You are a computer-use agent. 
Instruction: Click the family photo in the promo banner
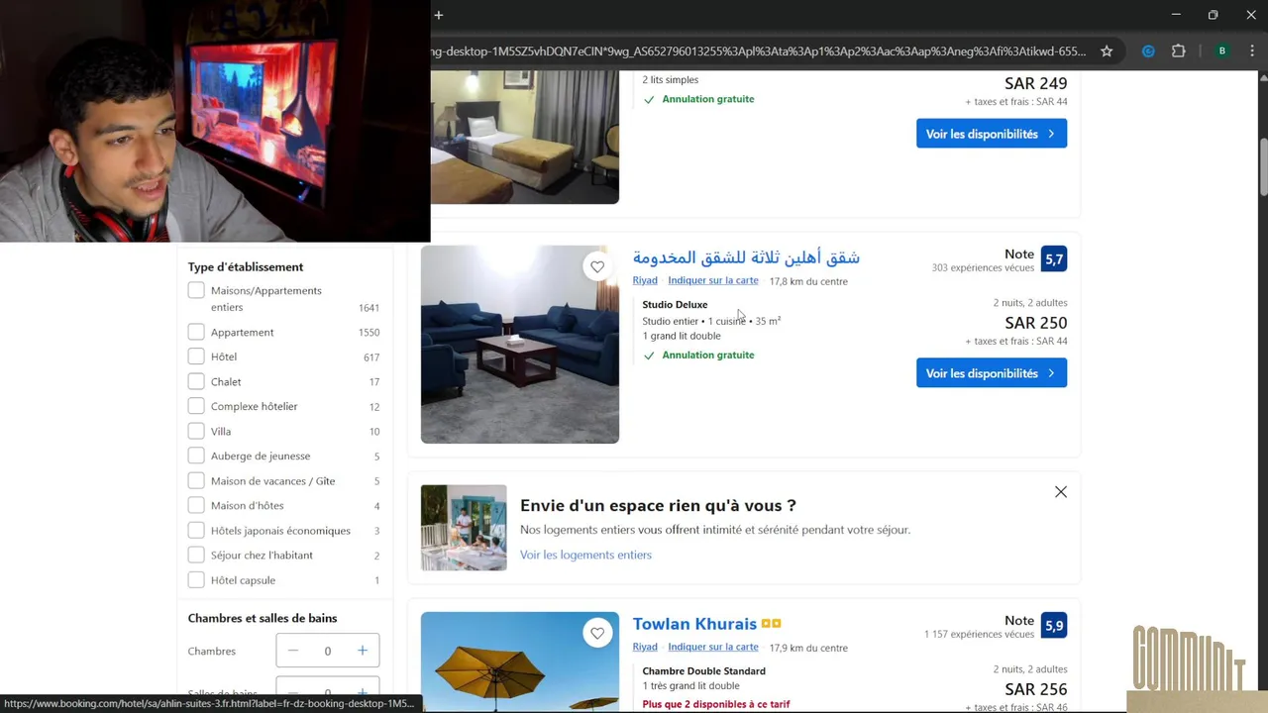pos(464,528)
